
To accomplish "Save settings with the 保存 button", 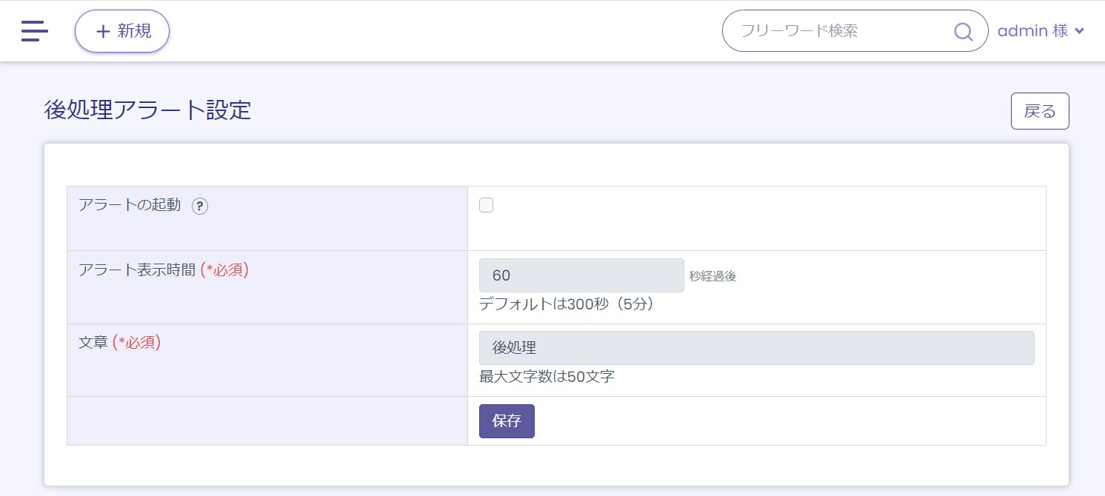I will coord(507,421).
